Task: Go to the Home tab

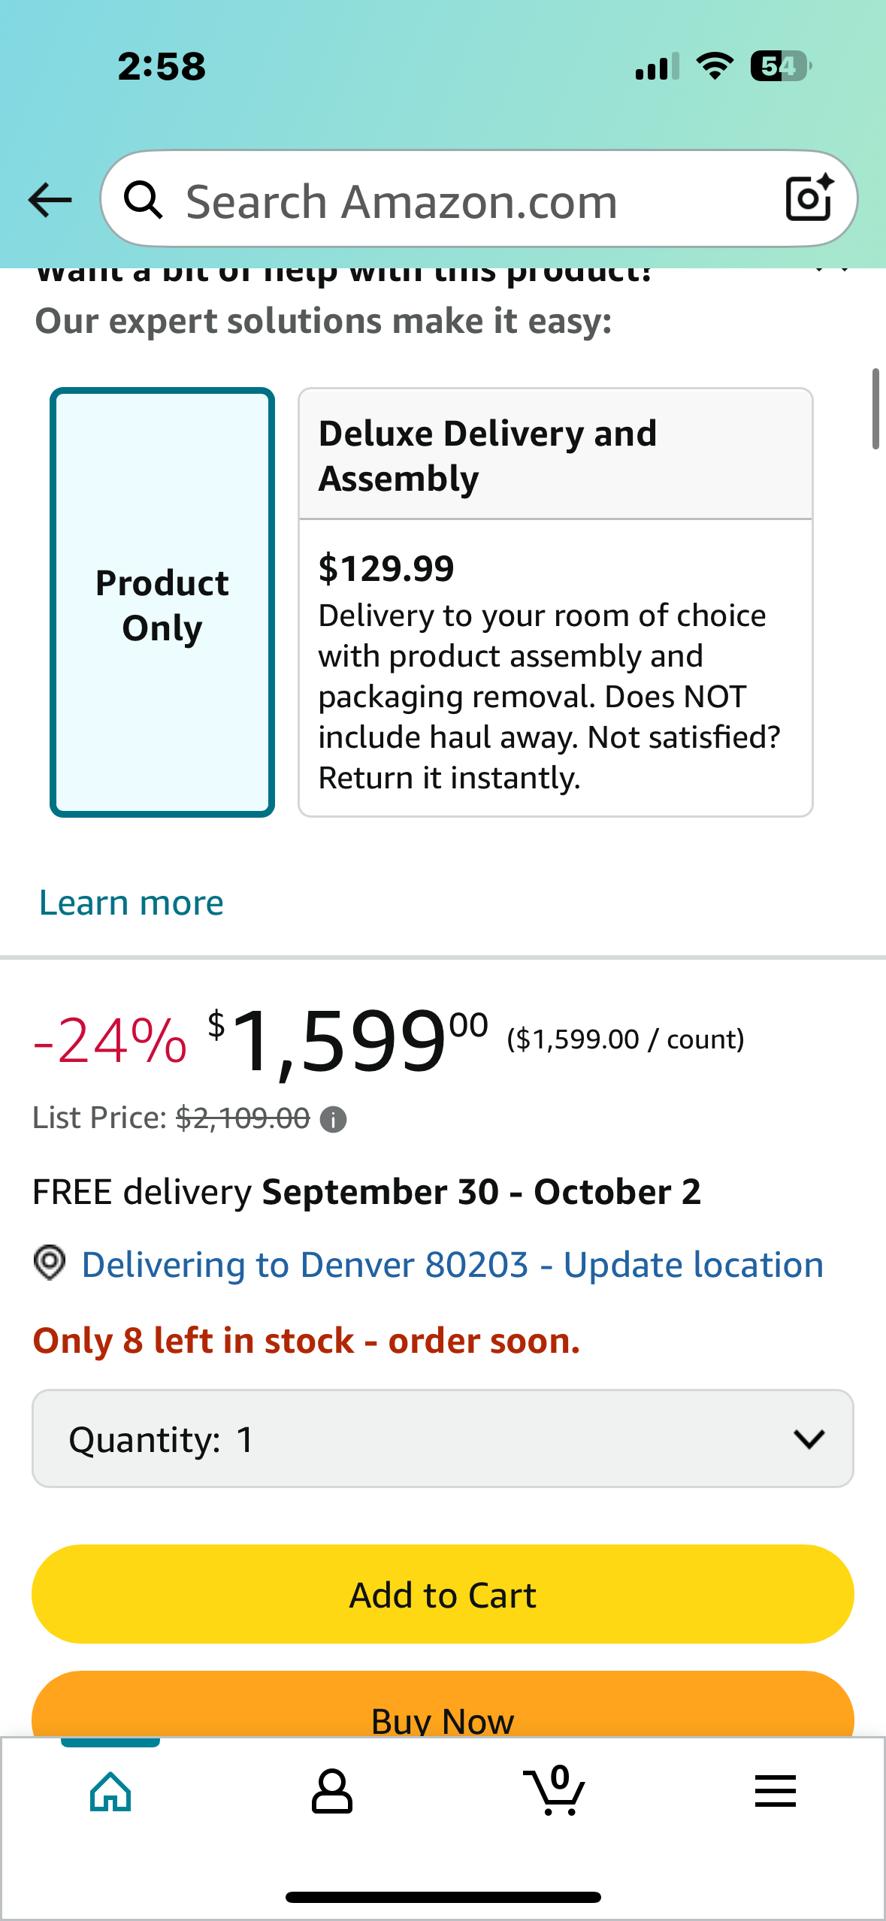Action: [x=110, y=1792]
